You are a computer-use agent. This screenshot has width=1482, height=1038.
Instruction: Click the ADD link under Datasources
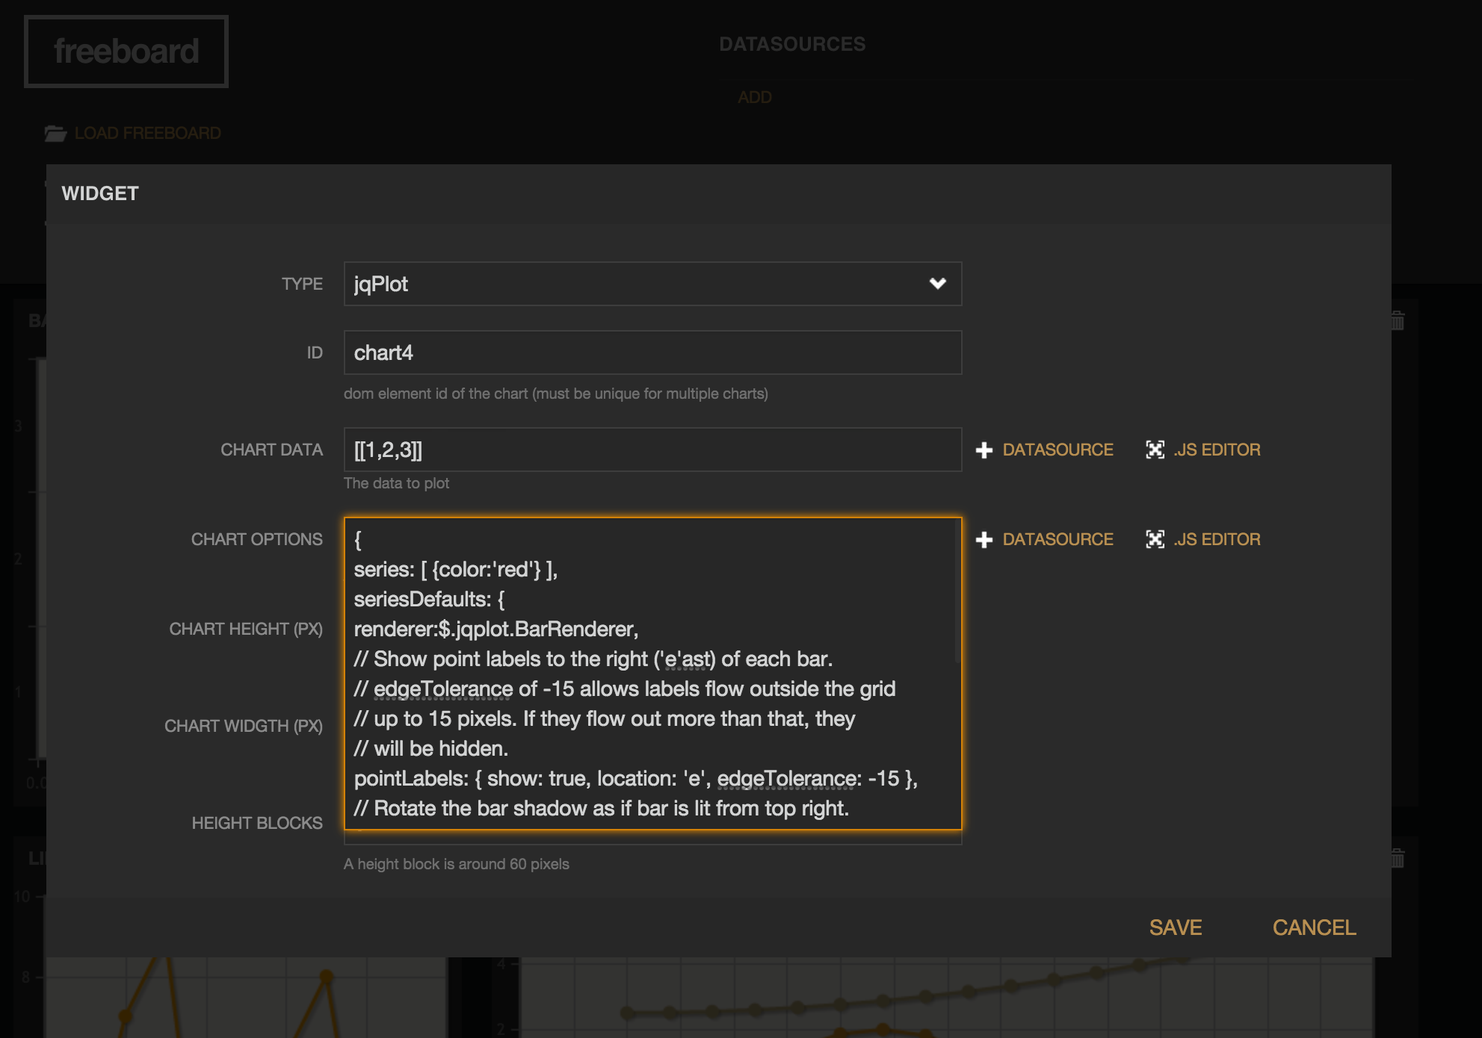tap(754, 98)
